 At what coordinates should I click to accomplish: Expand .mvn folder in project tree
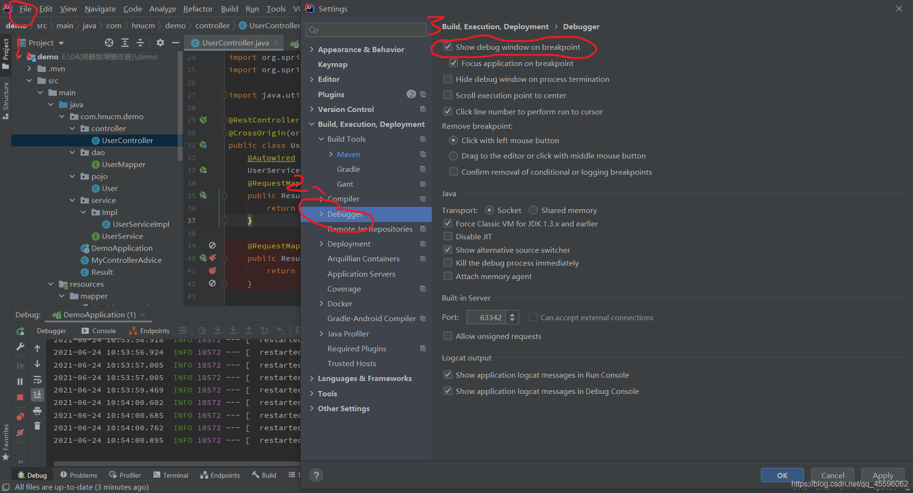coord(29,68)
